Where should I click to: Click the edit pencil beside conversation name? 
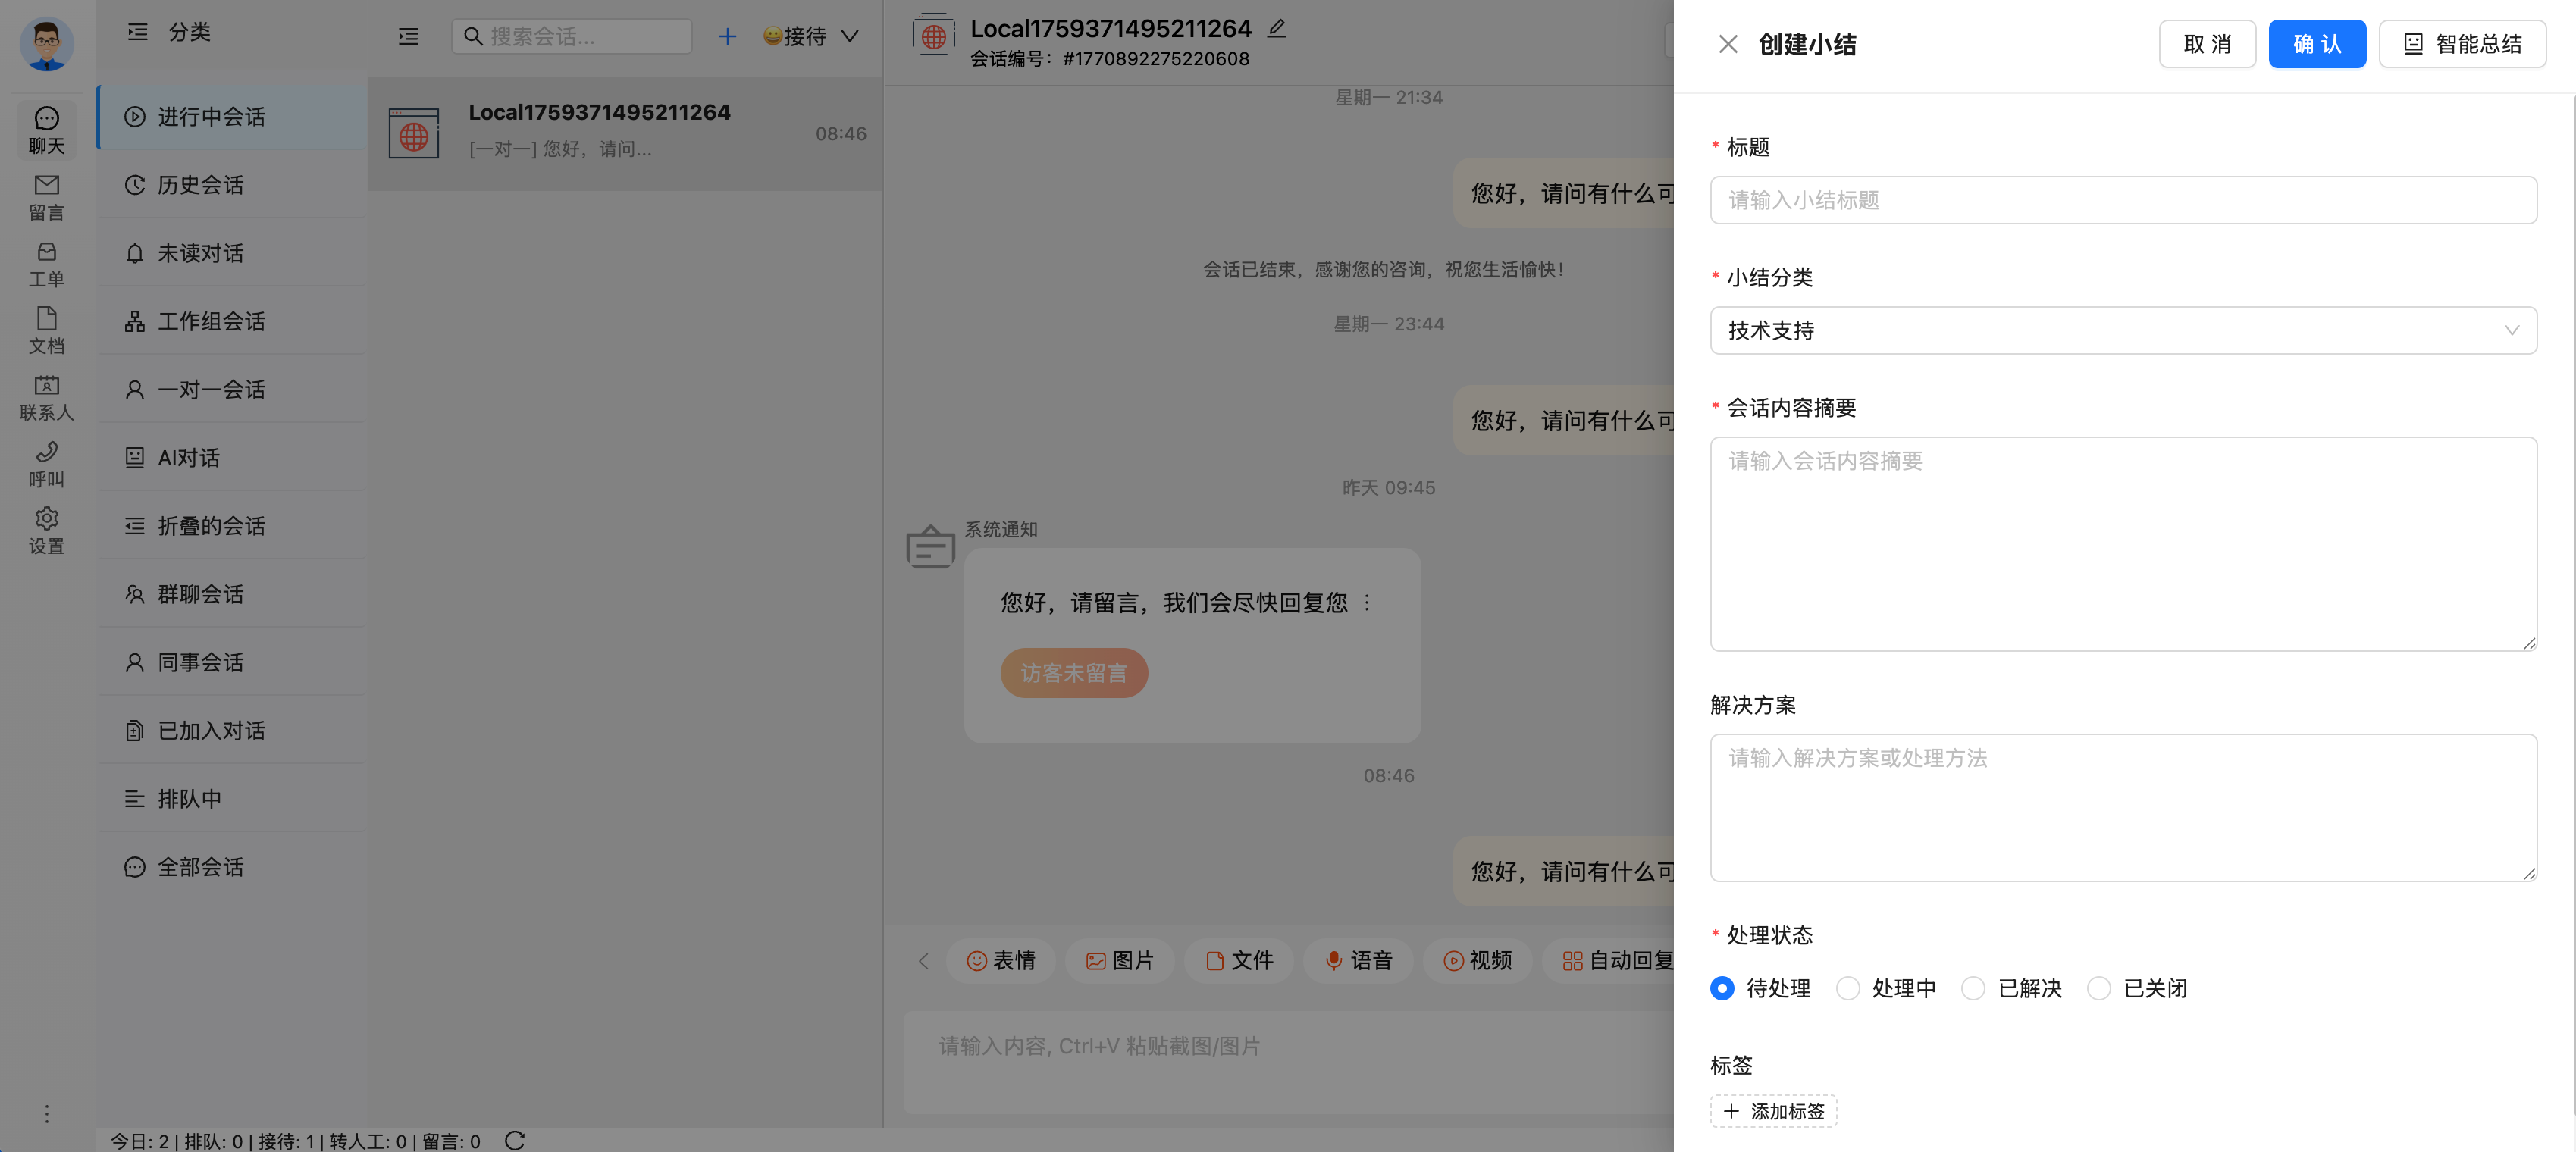click(x=1276, y=28)
